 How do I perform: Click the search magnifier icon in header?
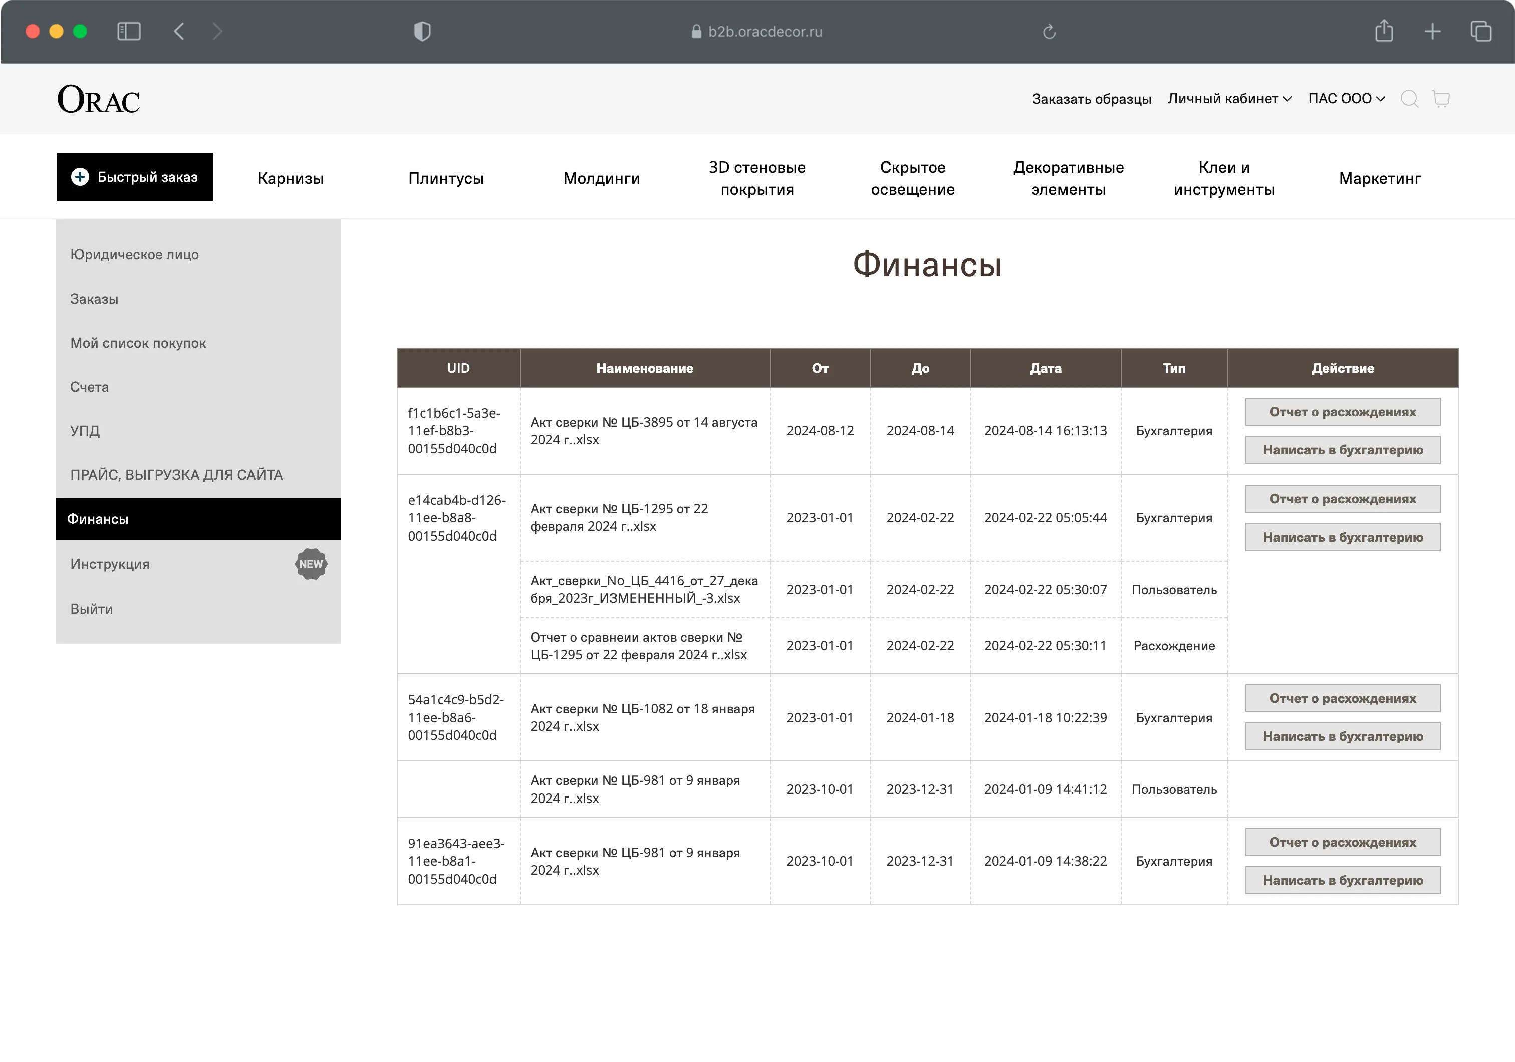pos(1409,99)
